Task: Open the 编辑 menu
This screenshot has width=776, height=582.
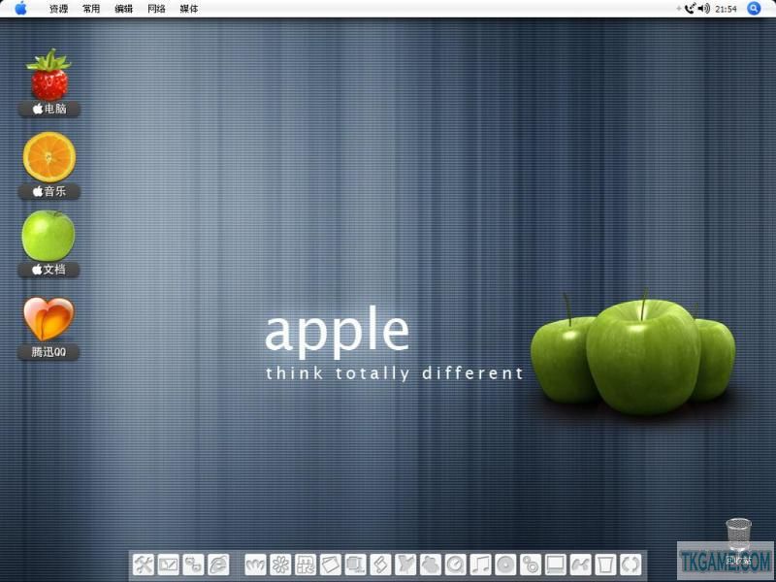Action: click(x=124, y=9)
